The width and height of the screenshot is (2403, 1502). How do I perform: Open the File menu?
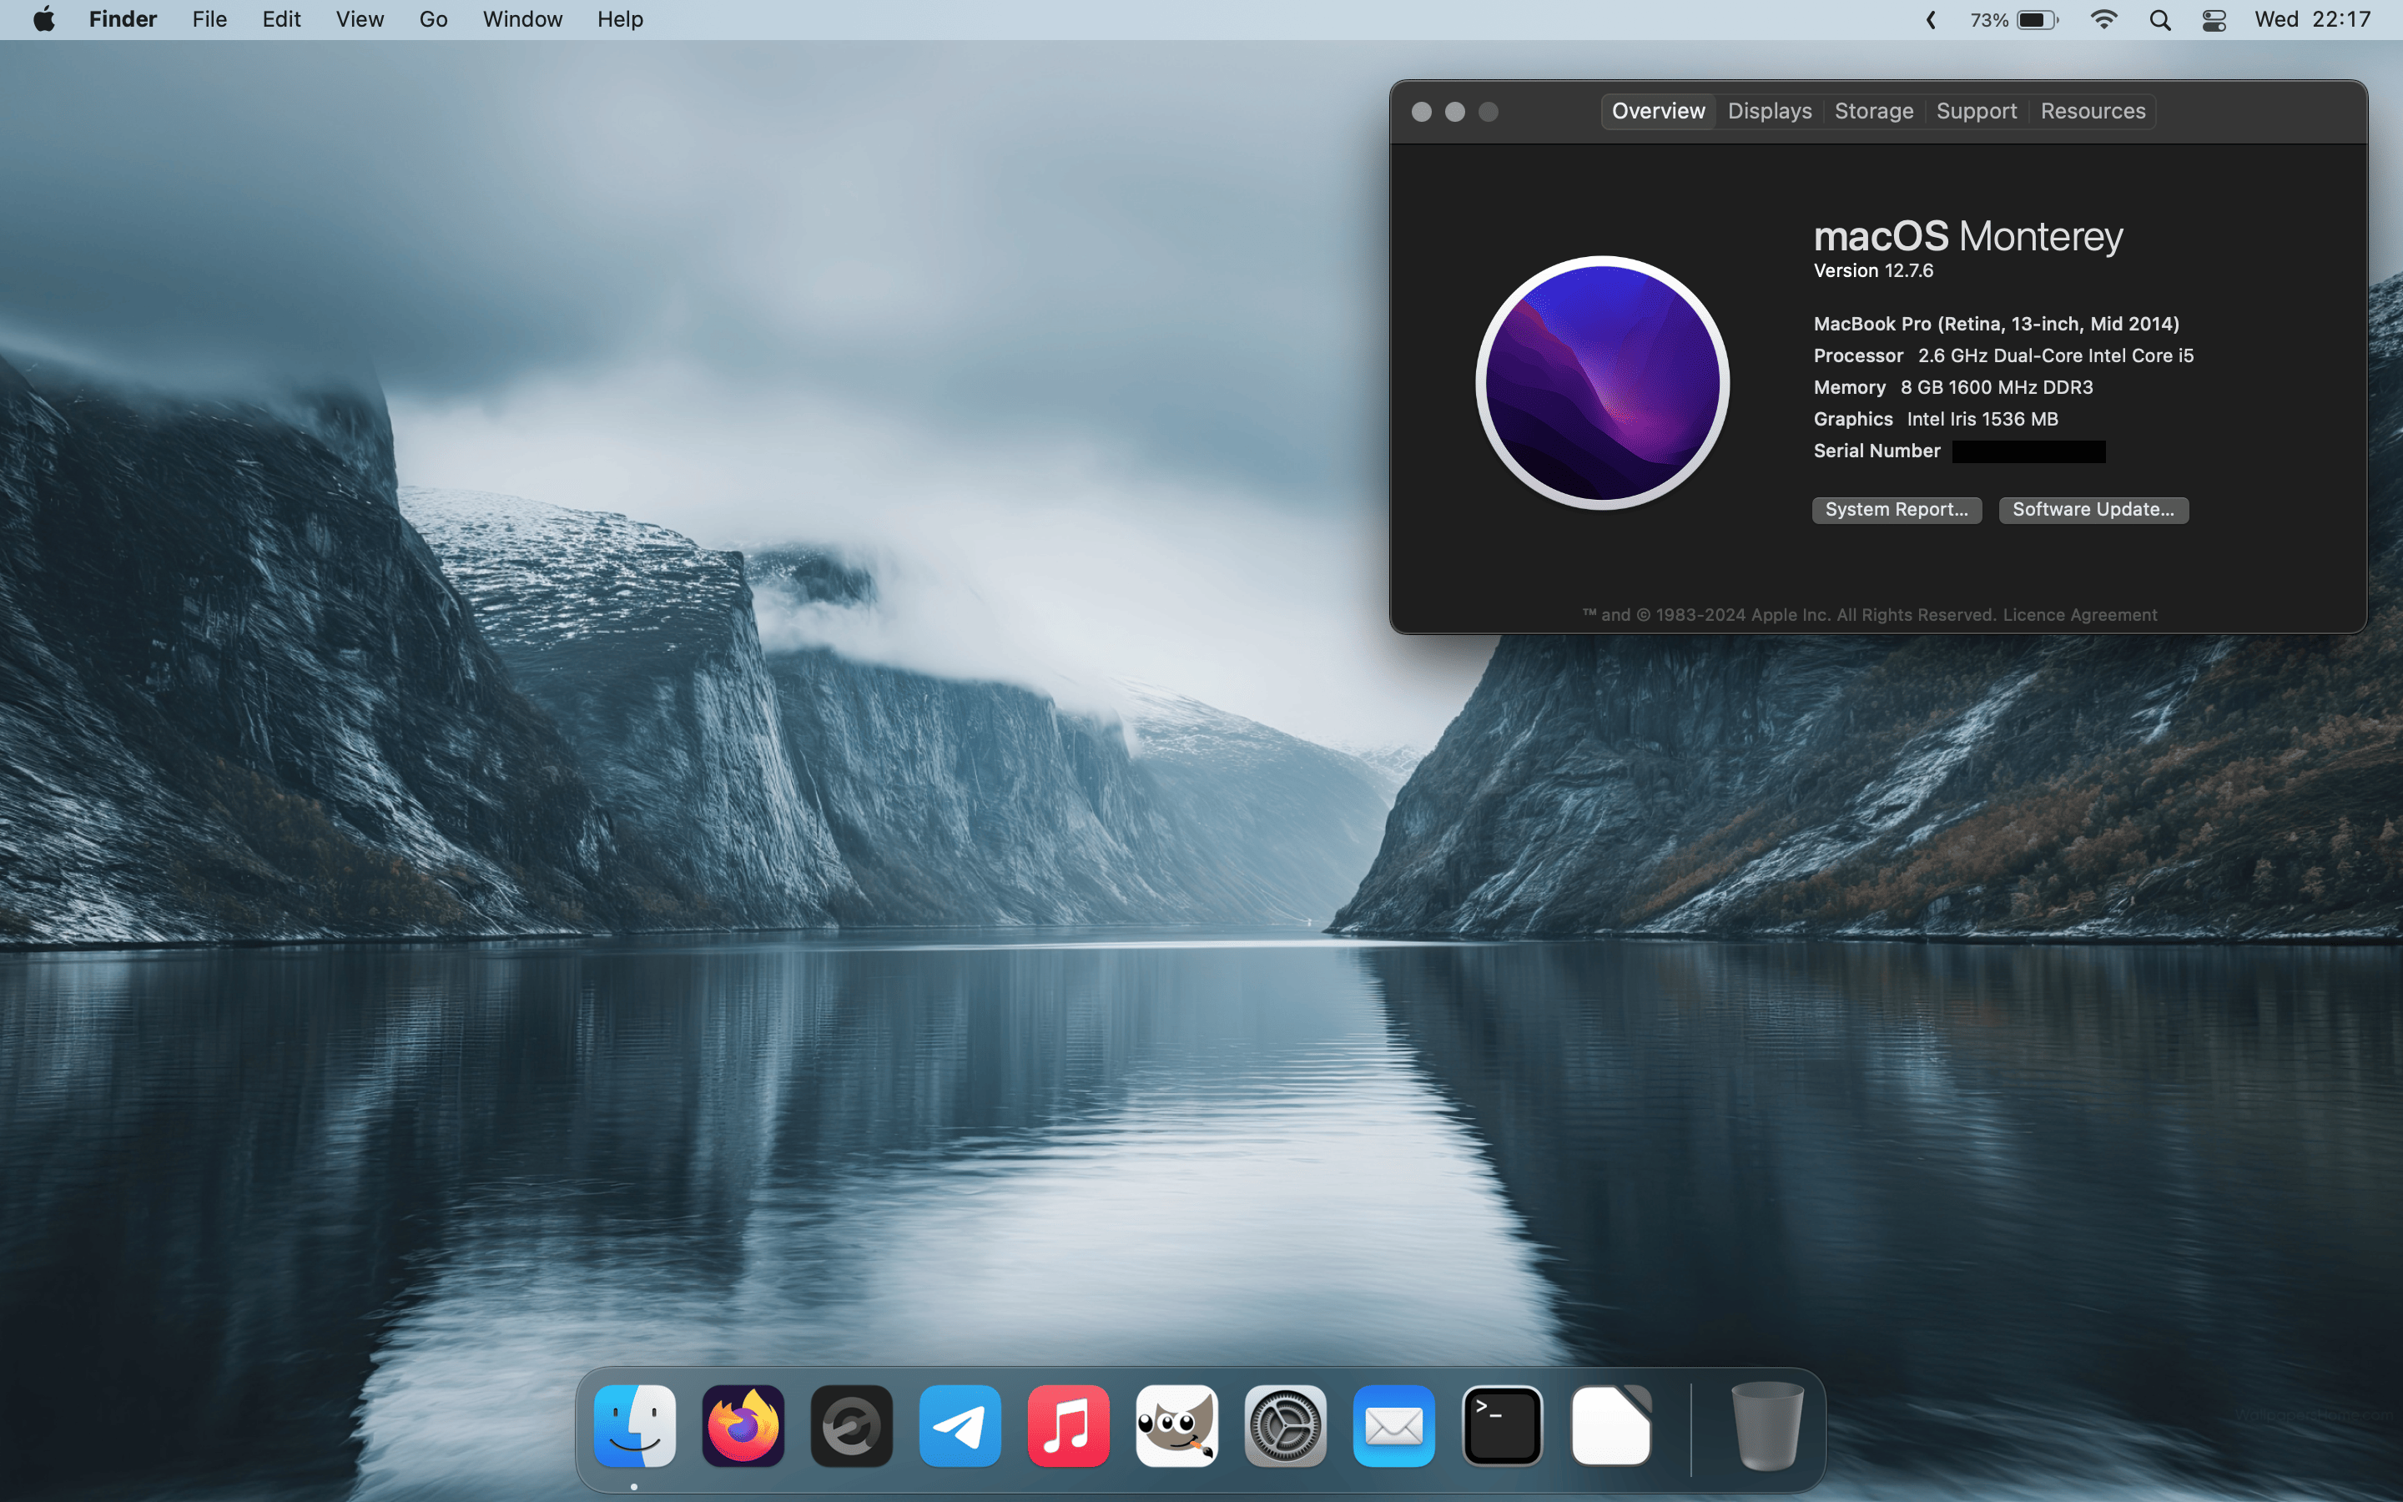(209, 19)
